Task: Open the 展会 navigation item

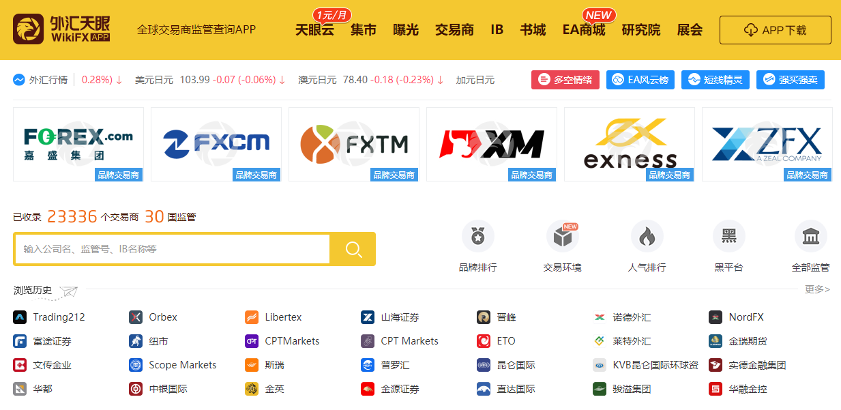Action: pos(690,30)
